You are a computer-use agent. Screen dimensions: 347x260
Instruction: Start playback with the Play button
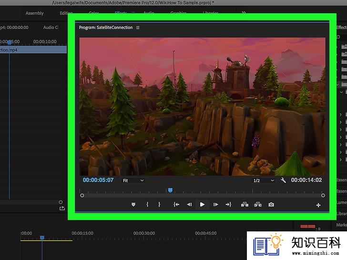[202, 205]
